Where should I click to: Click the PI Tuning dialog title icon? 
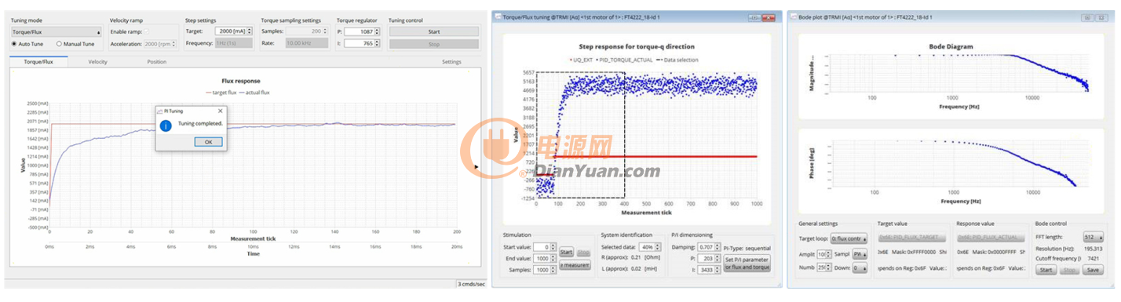coord(159,111)
